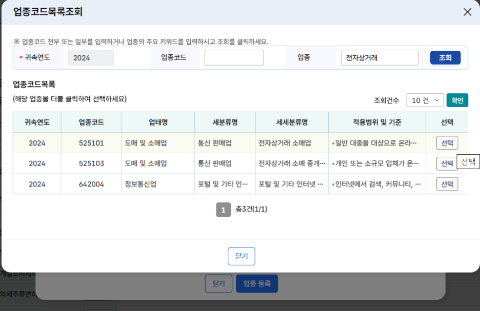Click the code 525103 cell
The height and width of the screenshot is (311, 480).
pos(91,163)
